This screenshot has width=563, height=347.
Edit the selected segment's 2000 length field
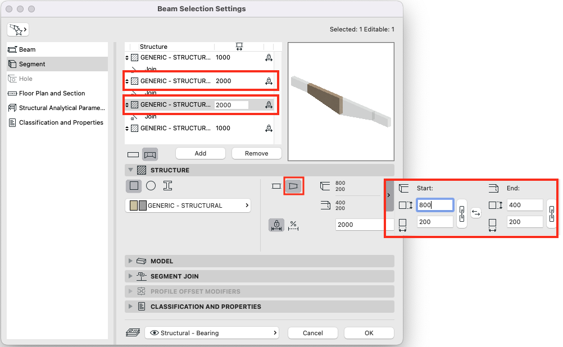[x=231, y=105]
